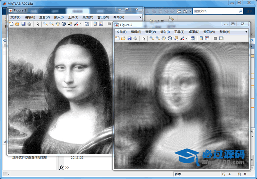Viewport: 257px width, 179px height.
Task: Click MATLAB command window fx prompt
Action: click(x=61, y=168)
